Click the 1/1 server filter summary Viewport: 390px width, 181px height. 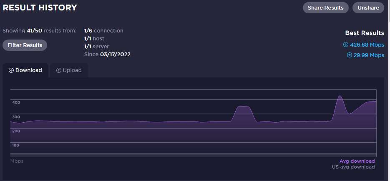(x=96, y=47)
